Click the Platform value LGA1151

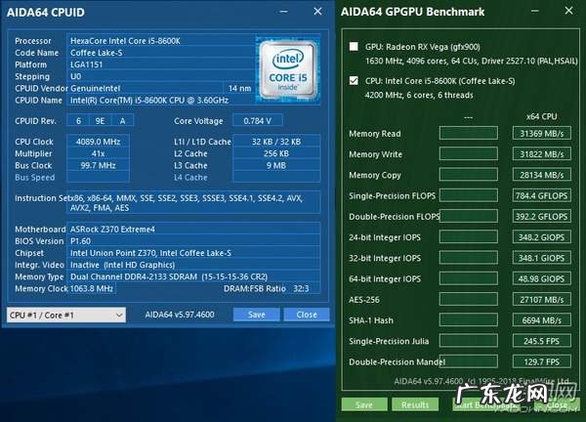(161, 64)
